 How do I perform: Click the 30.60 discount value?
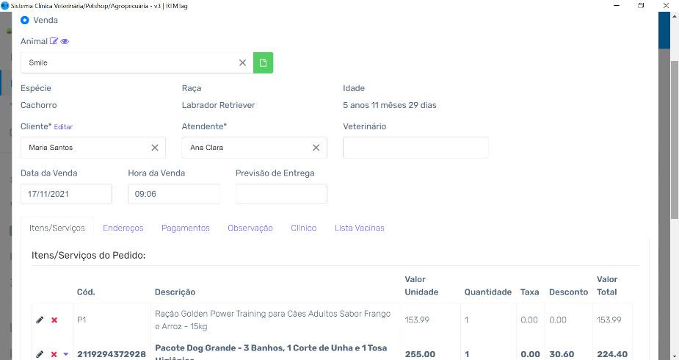point(562,354)
